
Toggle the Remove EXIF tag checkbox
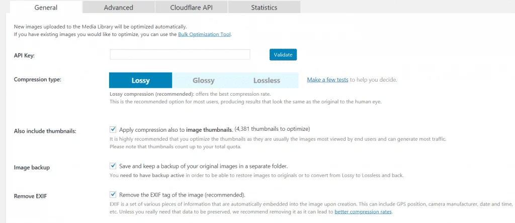pyautogui.click(x=113, y=194)
